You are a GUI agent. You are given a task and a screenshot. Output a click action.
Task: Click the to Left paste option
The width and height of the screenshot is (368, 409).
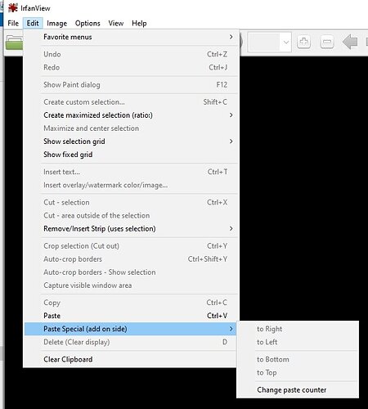tap(298, 342)
